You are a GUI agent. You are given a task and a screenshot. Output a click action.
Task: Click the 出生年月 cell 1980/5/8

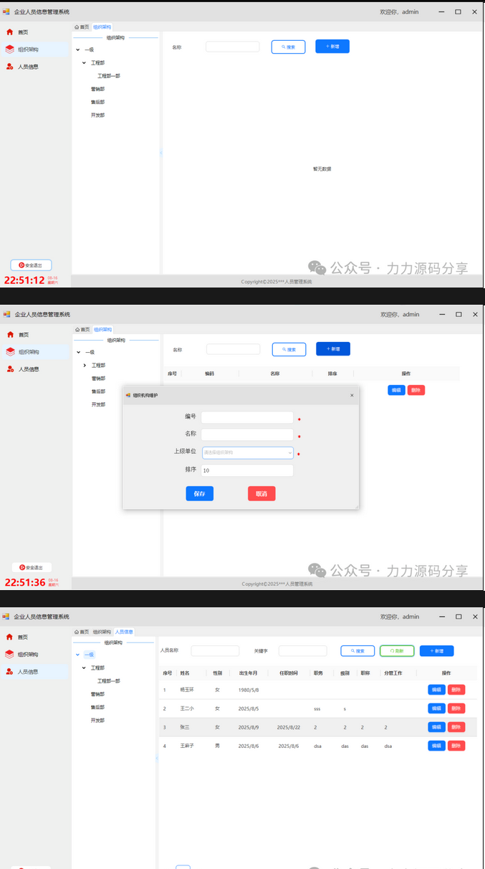coord(249,690)
